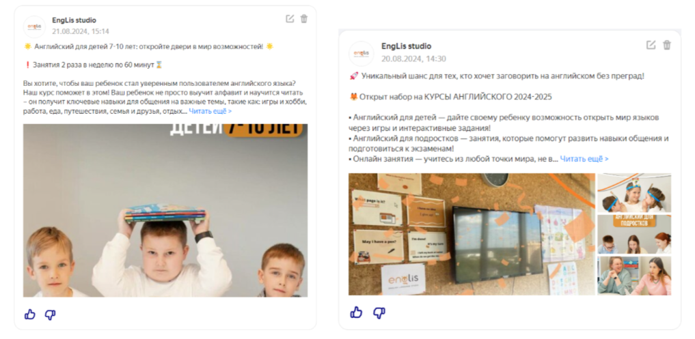Open thumbnail of kids with blue headbands
This screenshot has width=695, height=339.
[634, 192]
